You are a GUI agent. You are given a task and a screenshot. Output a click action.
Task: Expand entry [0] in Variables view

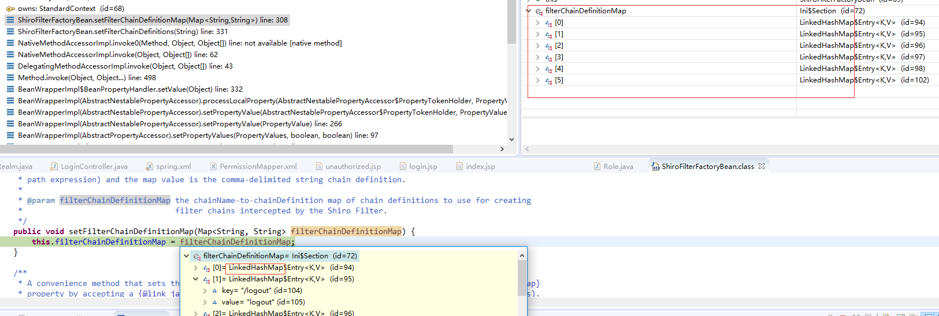tap(538, 22)
